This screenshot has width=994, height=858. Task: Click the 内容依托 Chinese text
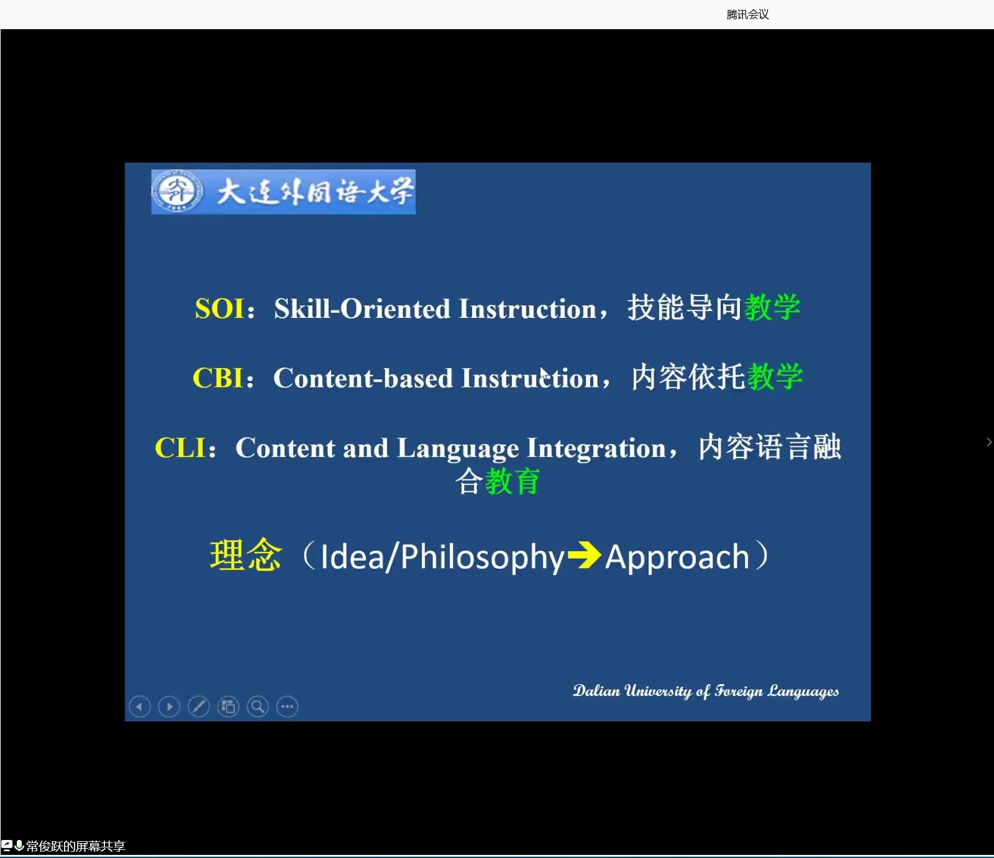pyautogui.click(x=688, y=377)
